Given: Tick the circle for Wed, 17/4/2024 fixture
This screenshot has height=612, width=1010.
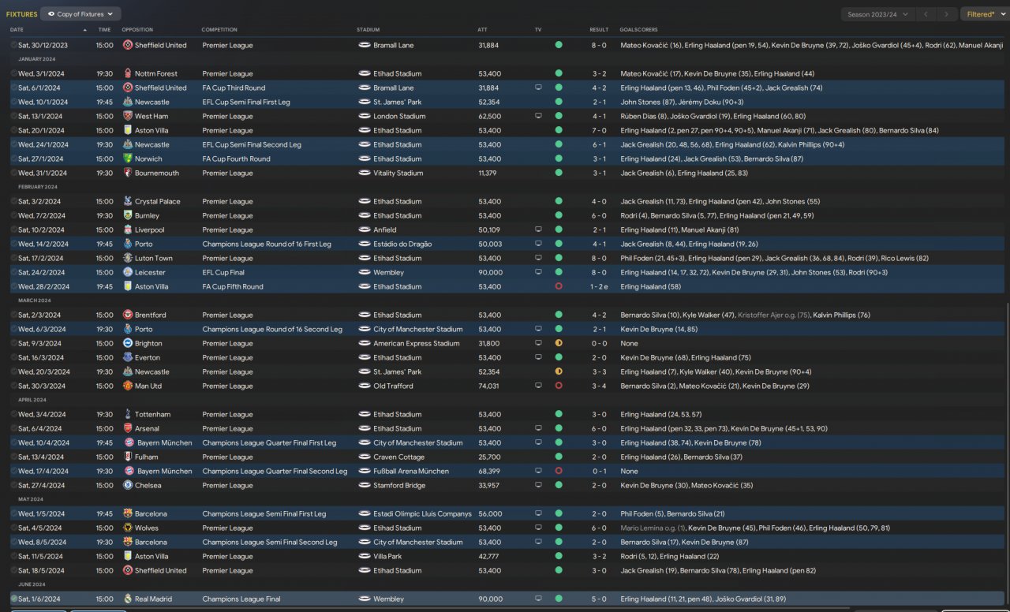Looking at the screenshot, I should click(14, 471).
